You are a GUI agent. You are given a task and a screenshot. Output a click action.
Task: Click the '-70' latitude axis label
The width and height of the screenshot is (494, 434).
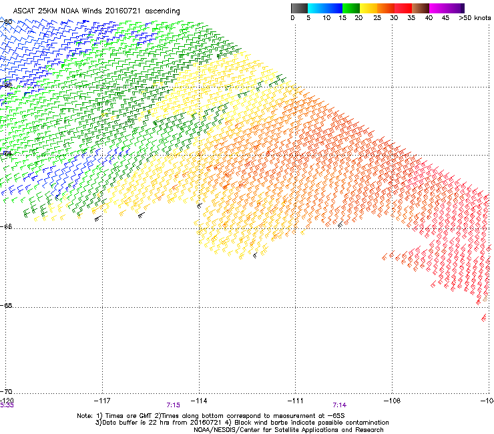tap(6, 391)
